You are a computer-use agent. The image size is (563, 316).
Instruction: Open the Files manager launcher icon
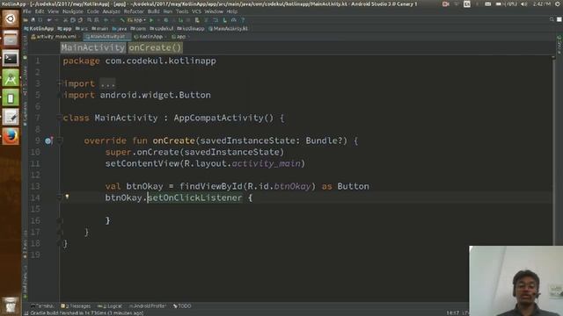click(x=11, y=39)
